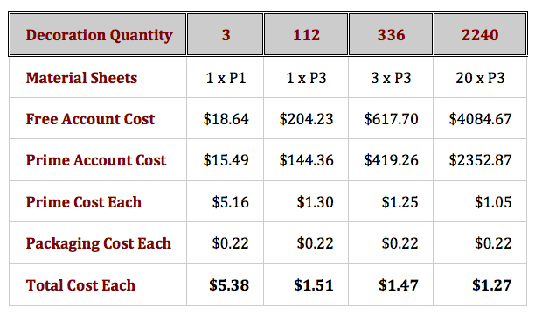Image resolution: width=535 pixels, height=316 pixels.
Task: Select the Decoration Quantity header cell
Action: 99,35
